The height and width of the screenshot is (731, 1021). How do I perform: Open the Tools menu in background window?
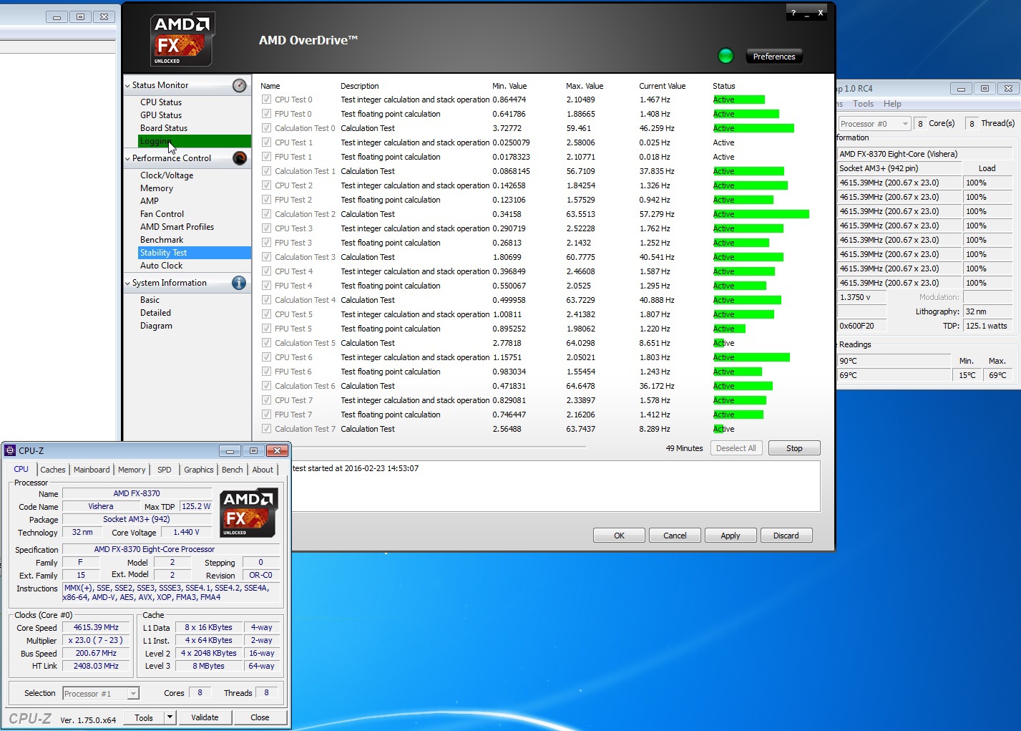863,104
